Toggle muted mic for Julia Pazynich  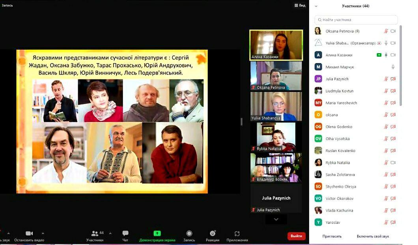(x=386, y=79)
